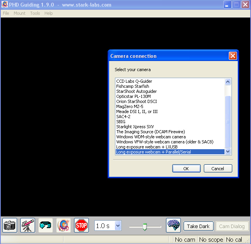251x244 pixels.
Task: Click the PHD Guiding title bar icon
Action: [x=5, y=5]
